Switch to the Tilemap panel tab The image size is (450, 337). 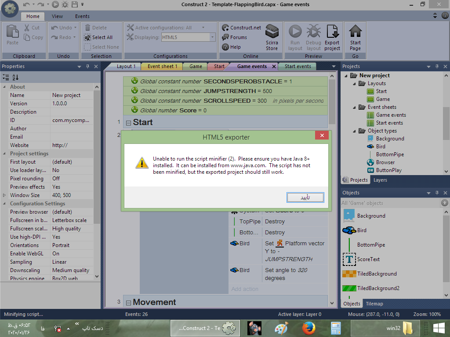[x=374, y=304]
